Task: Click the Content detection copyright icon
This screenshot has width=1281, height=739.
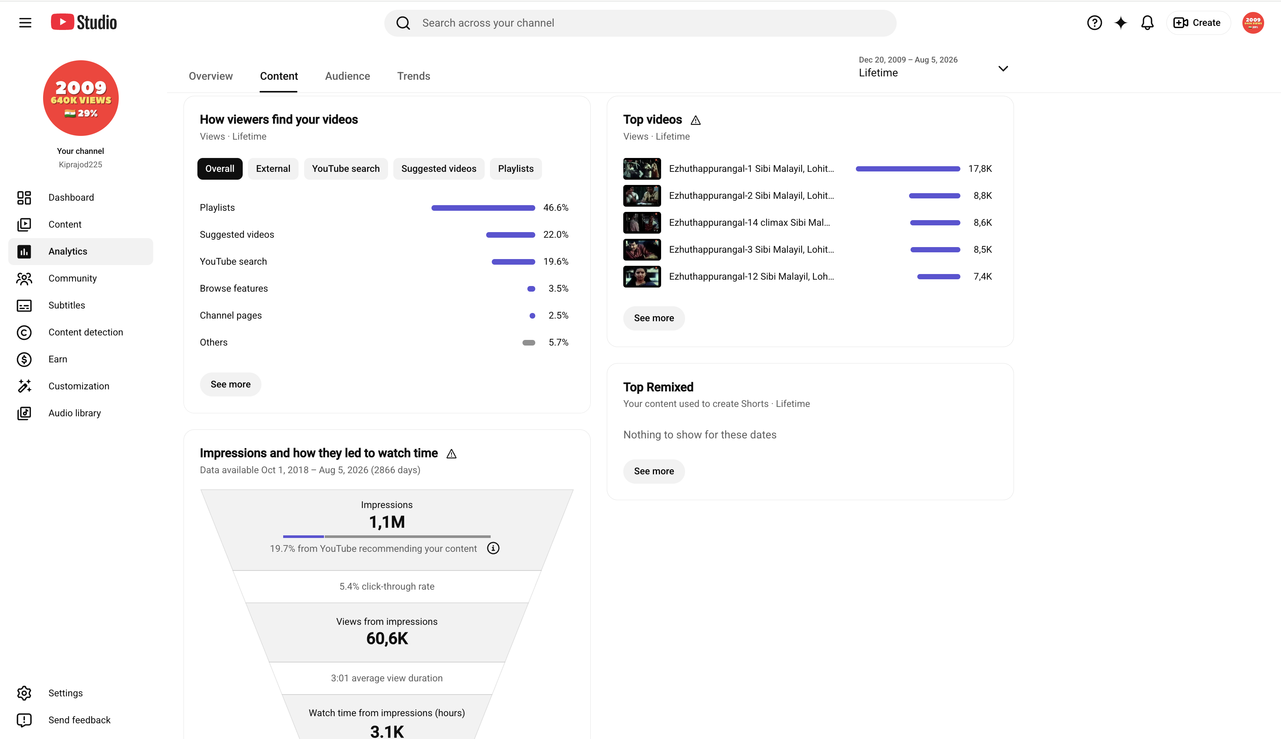Action: pos(24,332)
